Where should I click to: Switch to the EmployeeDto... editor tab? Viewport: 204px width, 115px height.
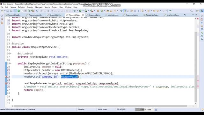pyautogui.click(x=172, y=15)
